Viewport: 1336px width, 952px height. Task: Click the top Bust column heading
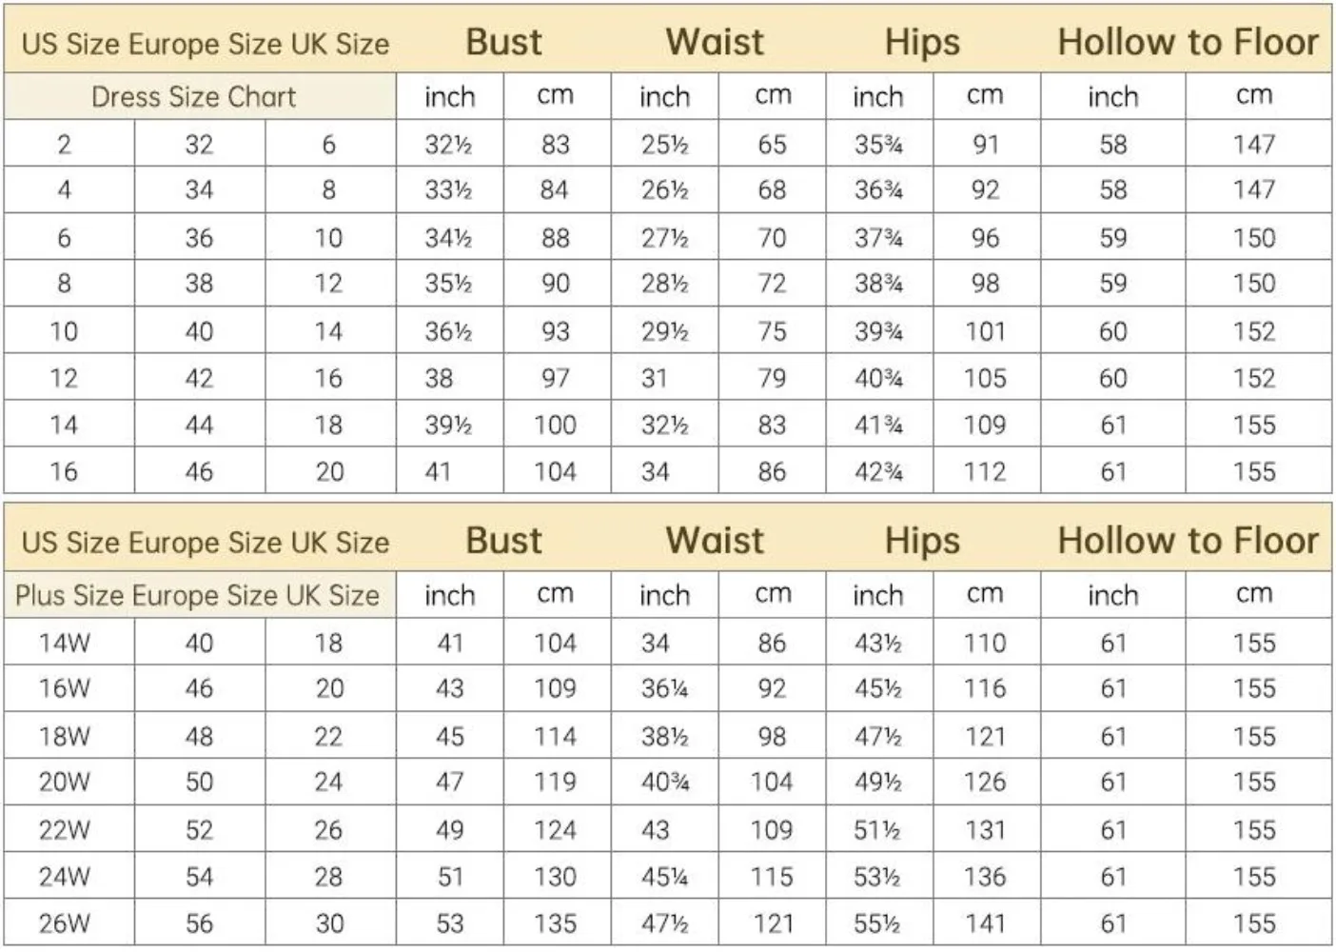(503, 43)
